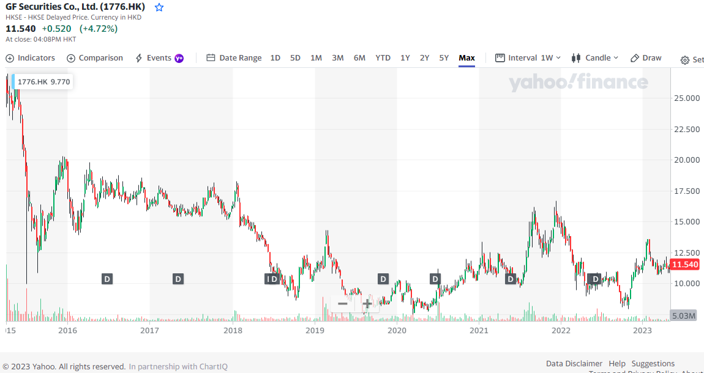Open the Indicators menu
This screenshot has width=704, height=373.
pos(30,58)
